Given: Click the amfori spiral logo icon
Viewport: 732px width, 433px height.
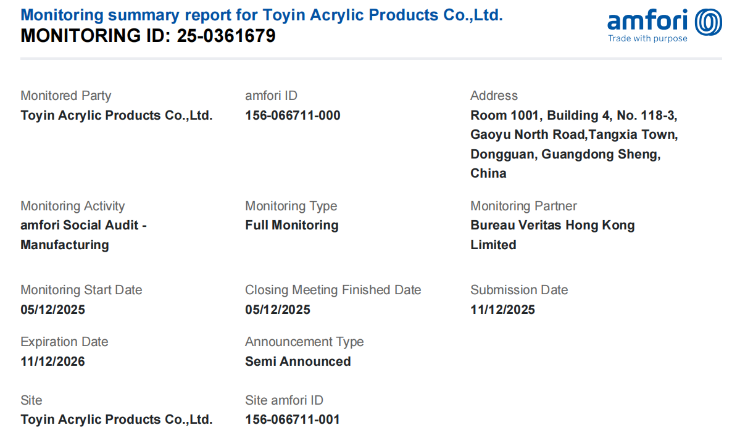Looking at the screenshot, I should click(x=709, y=22).
